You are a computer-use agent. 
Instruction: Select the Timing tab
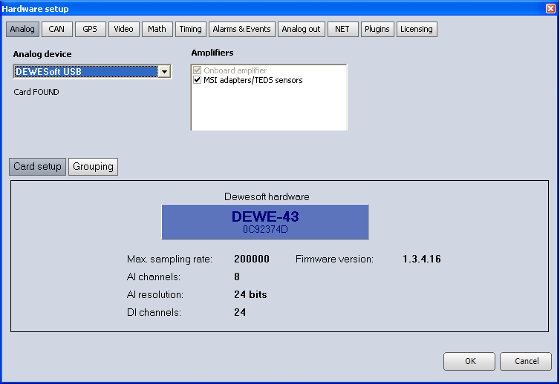[x=190, y=29]
